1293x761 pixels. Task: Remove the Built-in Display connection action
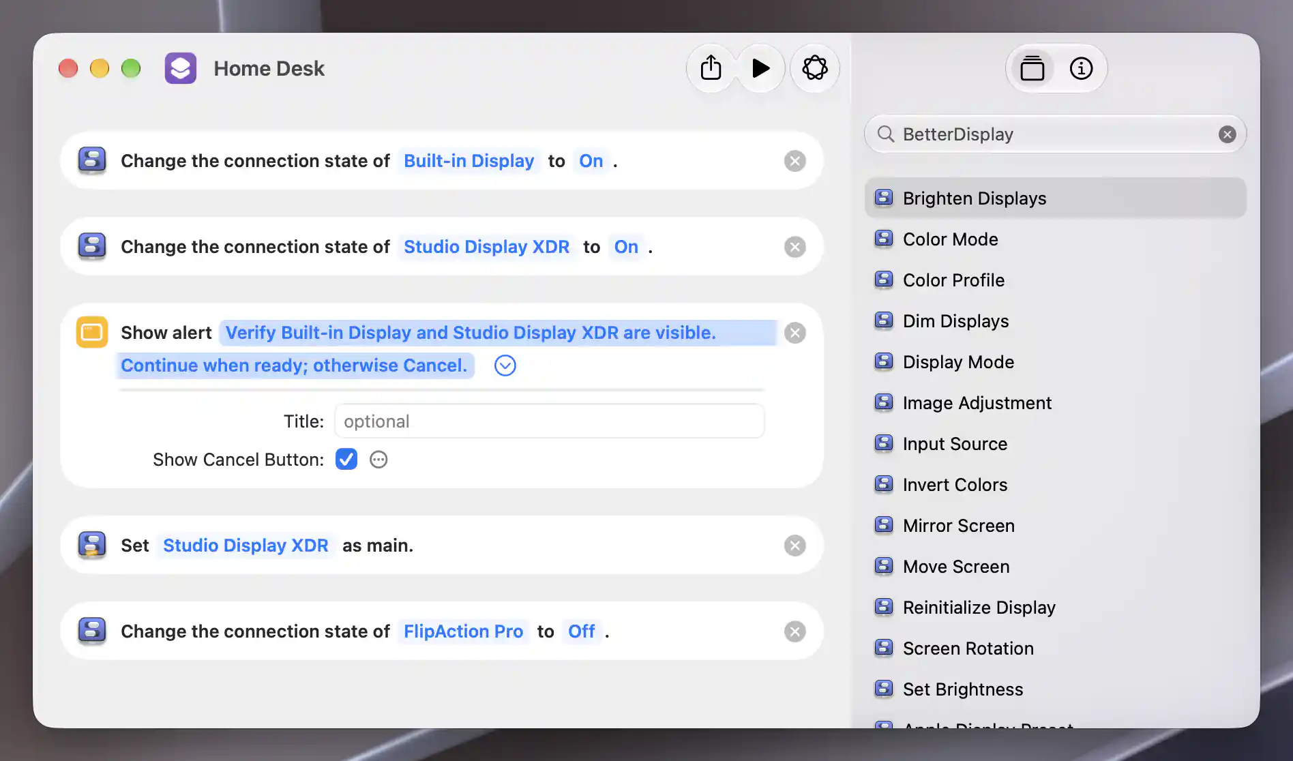[794, 161]
